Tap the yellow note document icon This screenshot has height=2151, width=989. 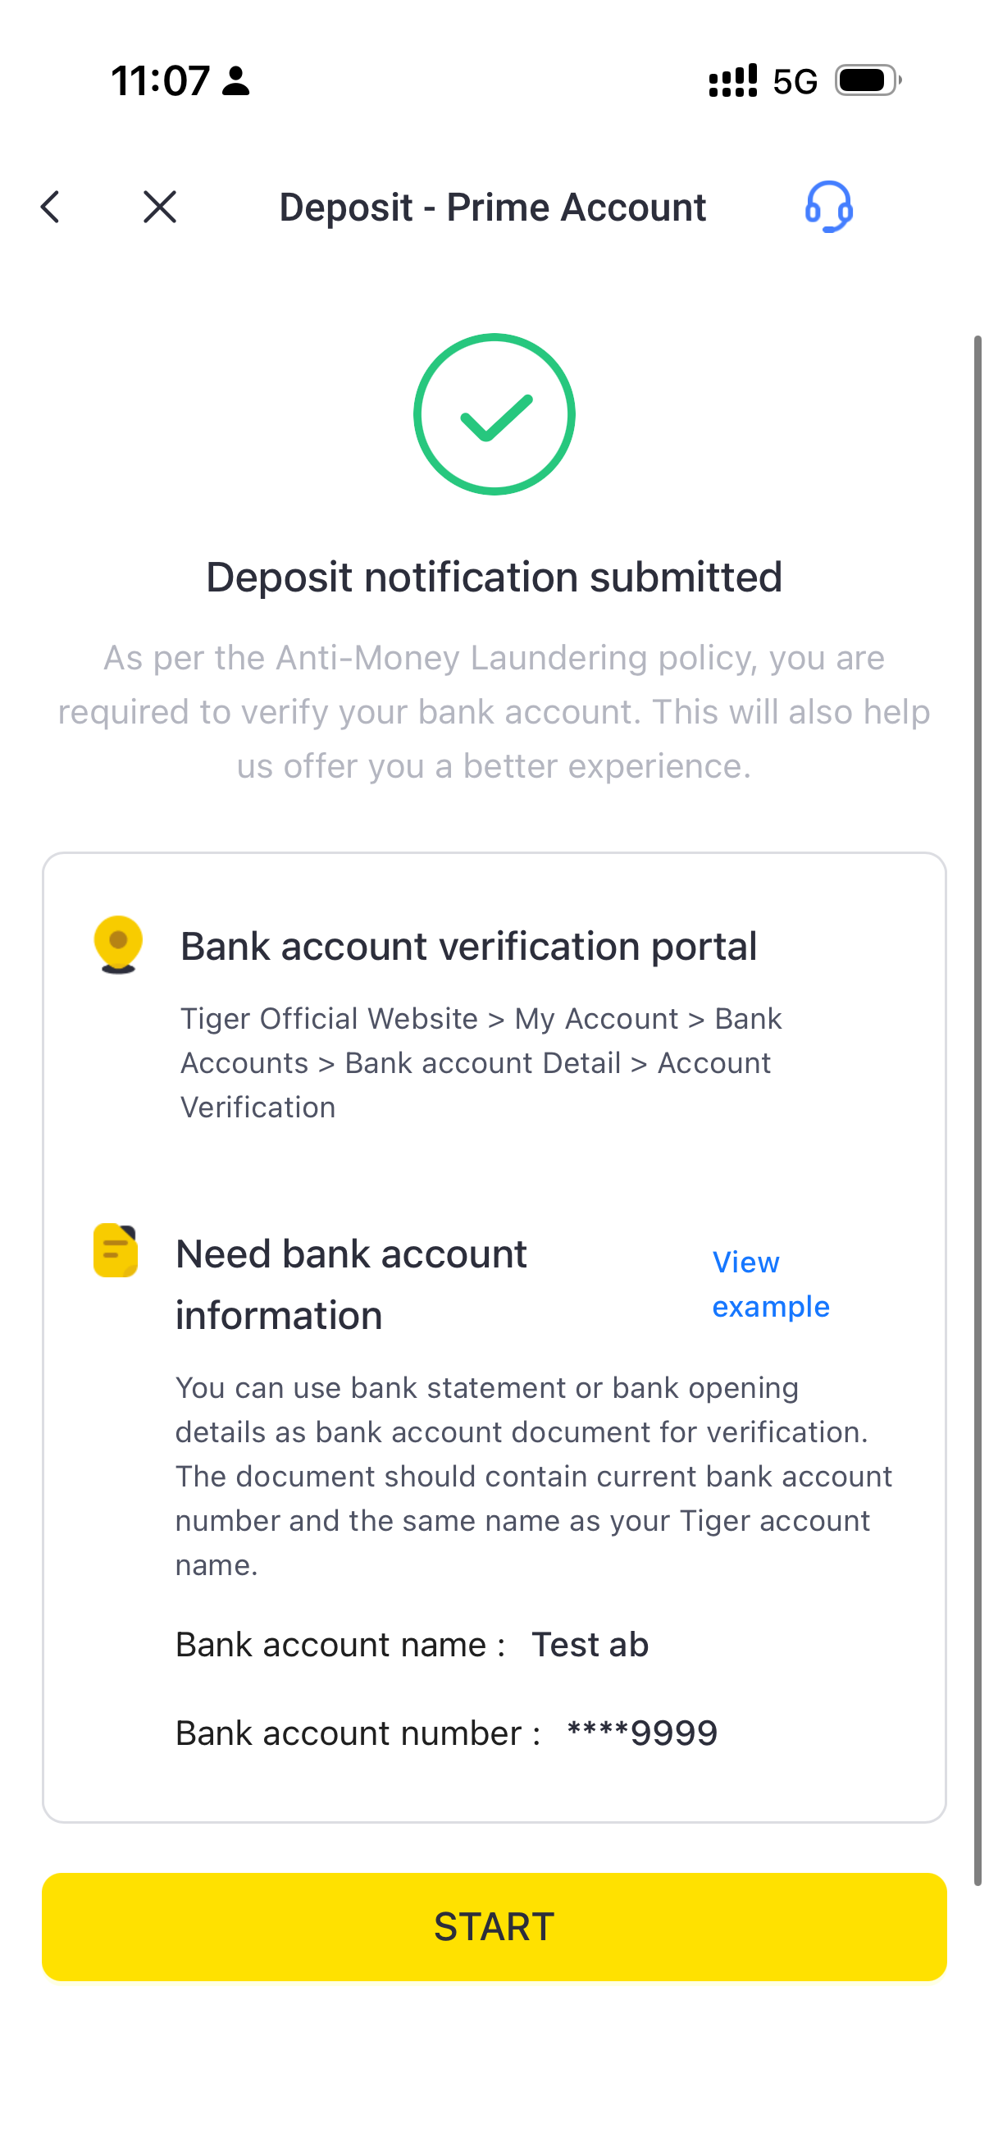[115, 1250]
